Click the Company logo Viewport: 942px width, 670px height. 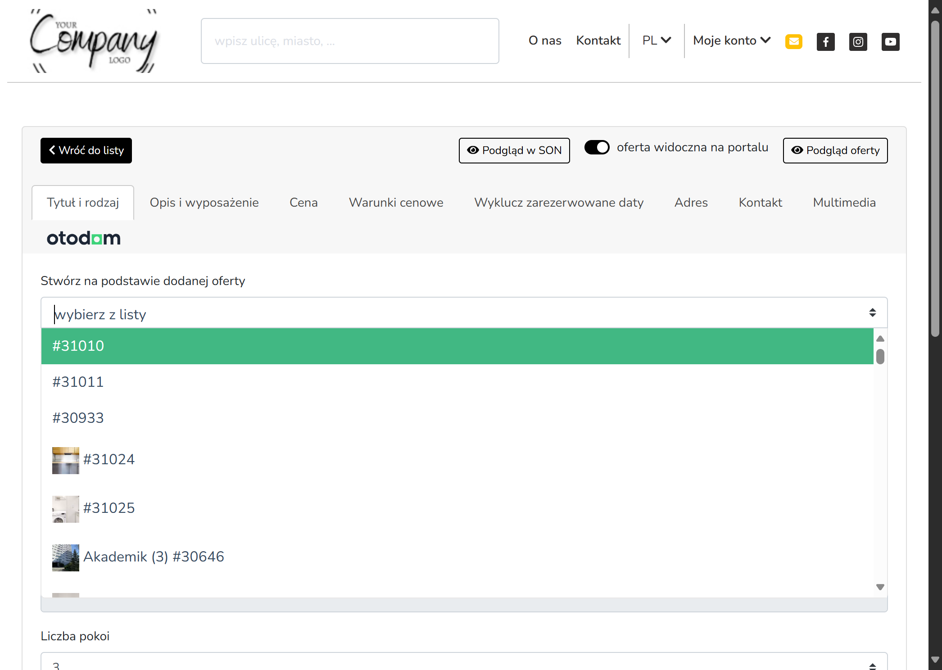pos(94,41)
